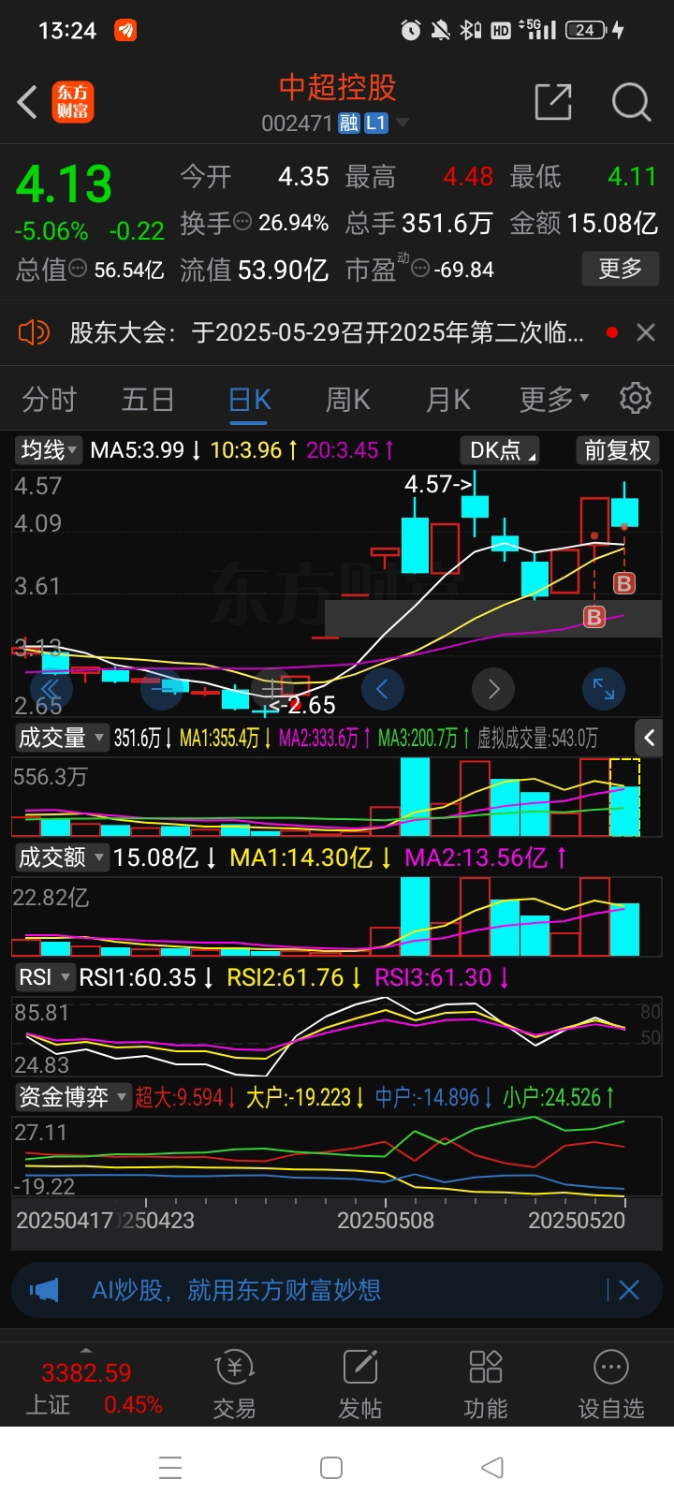The image size is (674, 1509).
Task: Tap the 2.65 low price label
Action: pos(302,705)
